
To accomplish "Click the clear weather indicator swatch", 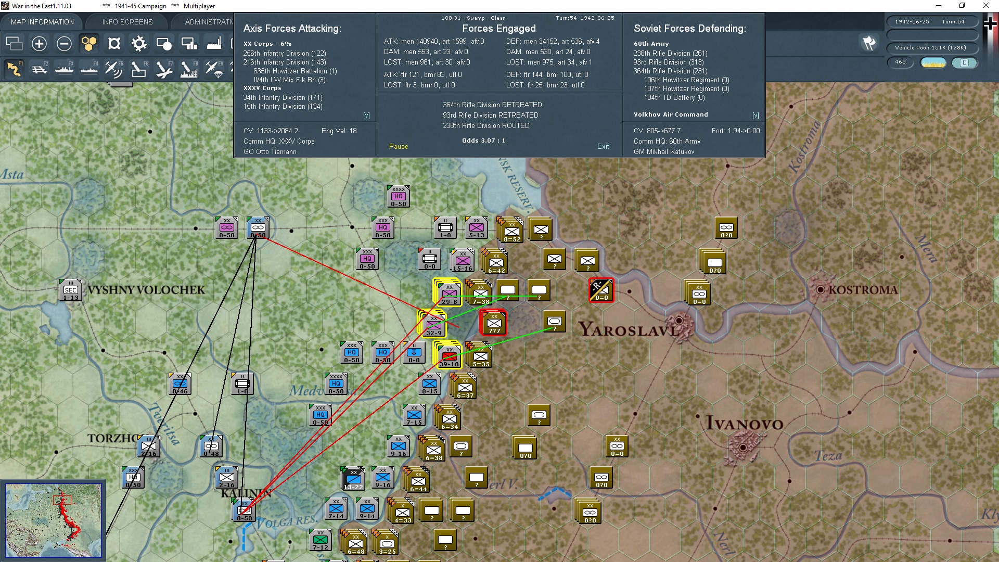I will (x=933, y=62).
